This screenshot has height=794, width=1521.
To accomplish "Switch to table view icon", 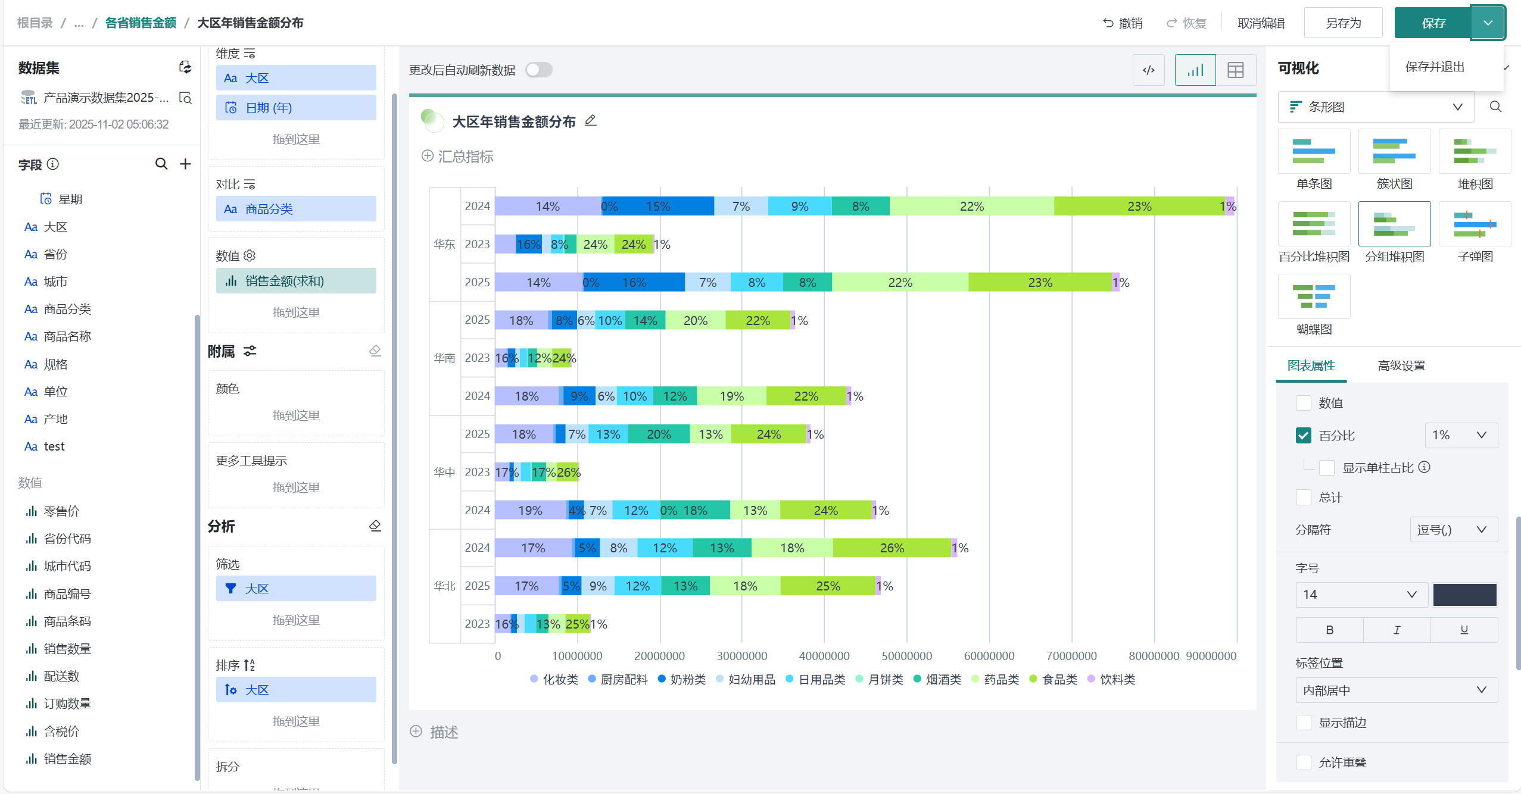I will pyautogui.click(x=1235, y=70).
